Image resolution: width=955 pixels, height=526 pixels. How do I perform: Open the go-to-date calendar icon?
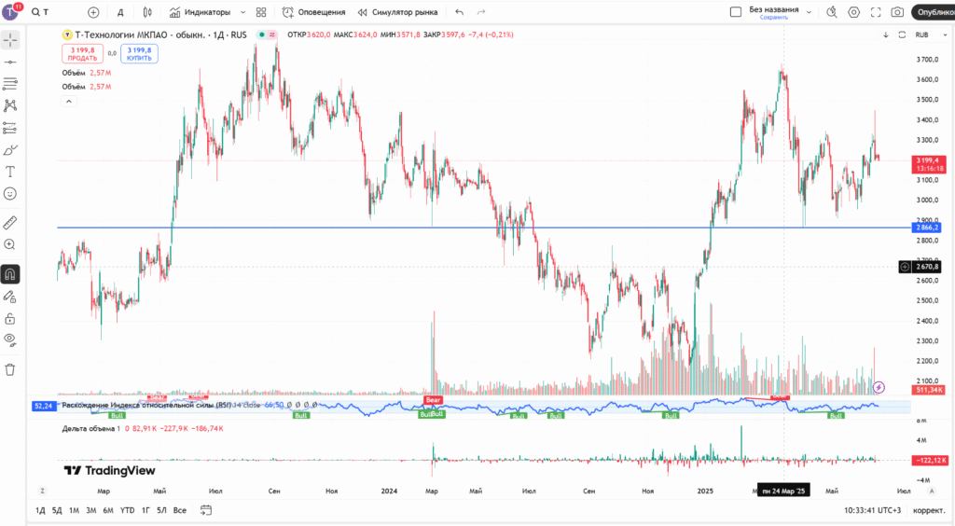[x=206, y=510]
